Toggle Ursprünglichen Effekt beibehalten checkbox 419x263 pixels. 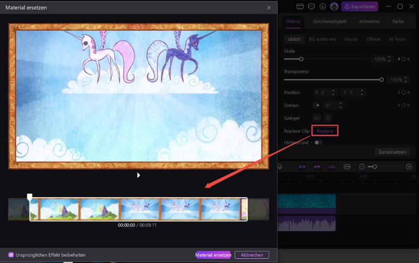pyautogui.click(x=11, y=255)
